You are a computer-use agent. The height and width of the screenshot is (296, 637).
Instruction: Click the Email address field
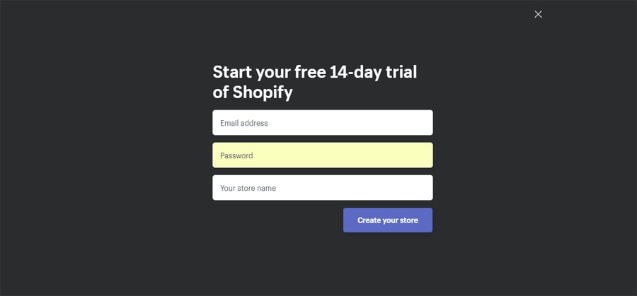(x=322, y=123)
